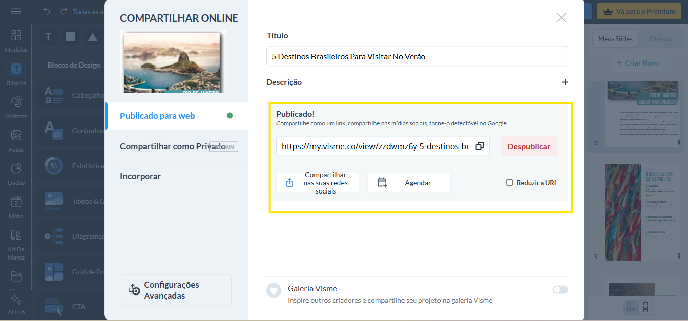Image resolution: width=688 pixels, height=321 pixels.
Task: Expand the Descrição section with plus
Action: [565, 82]
